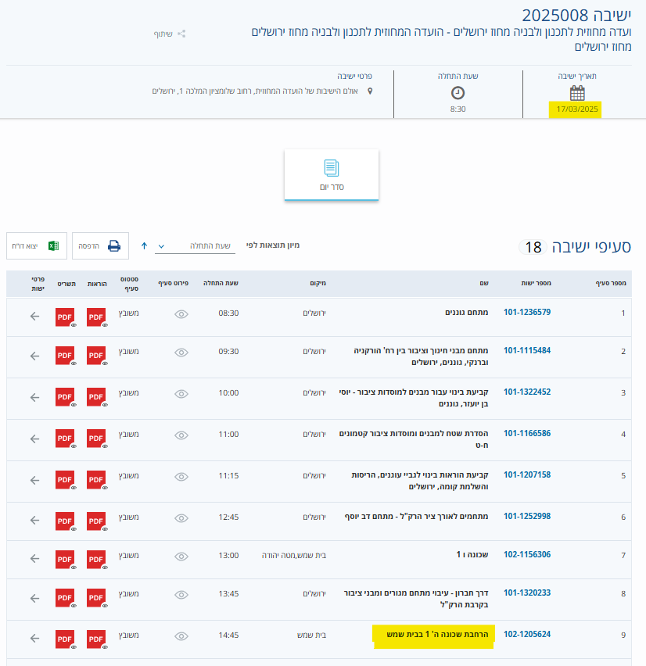Open הוראות PDF for plan 101-1115484
Image resolution: width=646 pixels, height=666 pixels.
click(x=96, y=356)
